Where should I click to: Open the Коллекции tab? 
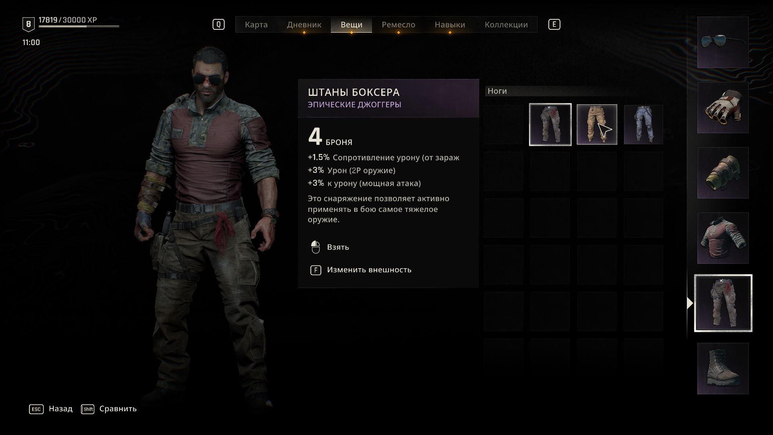pyautogui.click(x=506, y=25)
